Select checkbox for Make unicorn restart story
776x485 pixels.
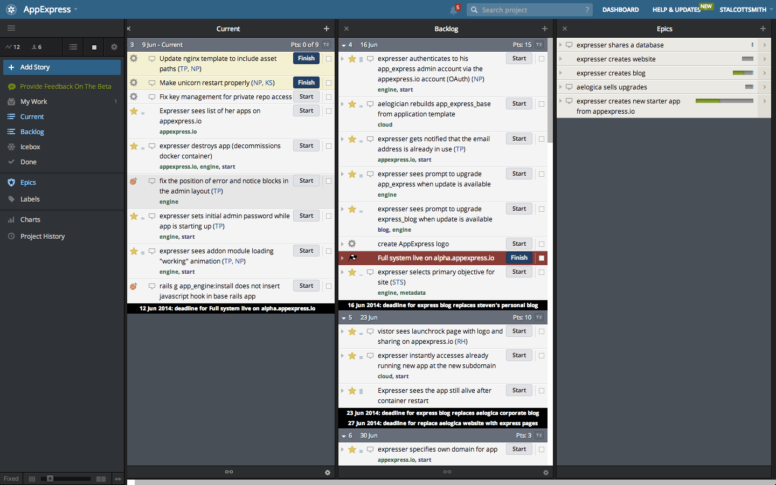329,83
